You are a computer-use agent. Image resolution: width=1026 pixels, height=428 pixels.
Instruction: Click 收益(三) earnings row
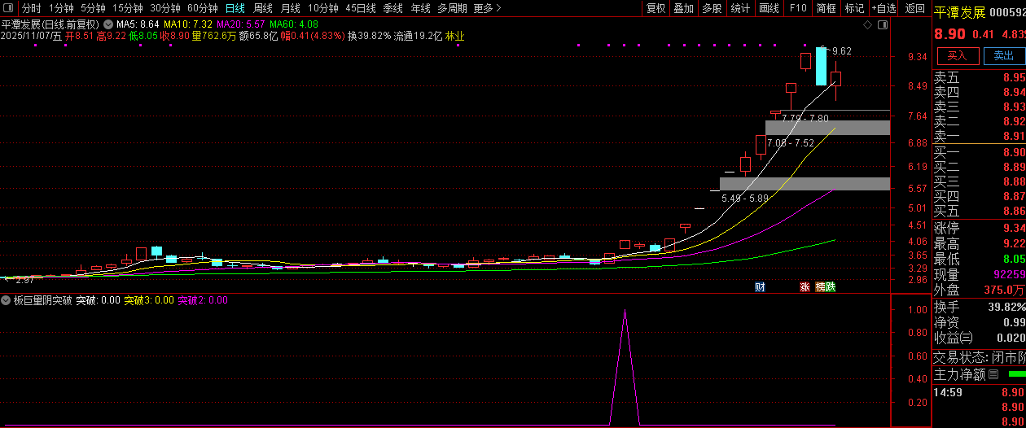coord(979,338)
